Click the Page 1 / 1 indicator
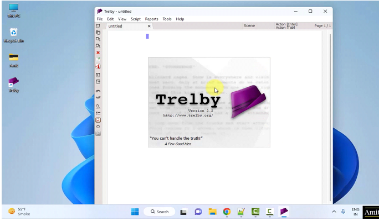379x221 pixels. coord(322,26)
